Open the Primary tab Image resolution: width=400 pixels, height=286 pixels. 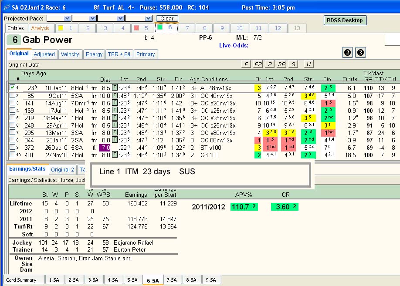point(146,54)
